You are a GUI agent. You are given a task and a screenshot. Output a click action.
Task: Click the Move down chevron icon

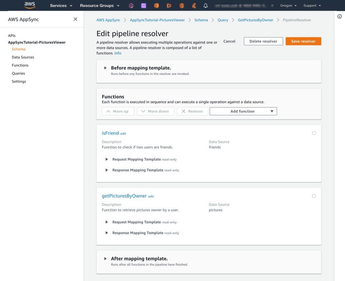tap(143, 111)
